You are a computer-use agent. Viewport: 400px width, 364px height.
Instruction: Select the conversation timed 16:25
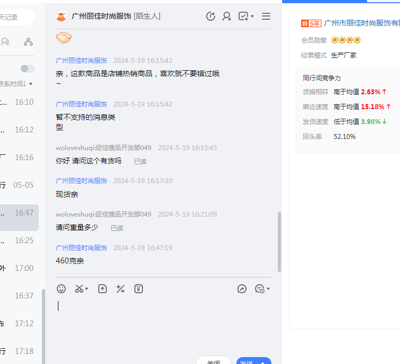(x=19, y=241)
